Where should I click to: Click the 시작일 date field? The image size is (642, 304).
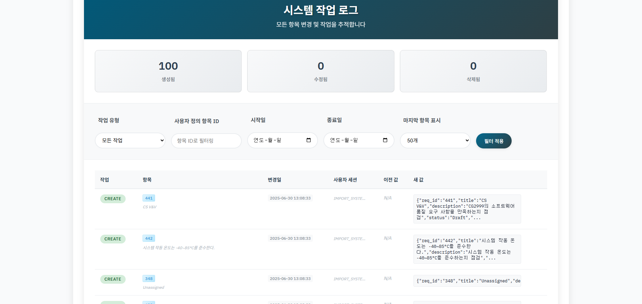(x=282, y=140)
